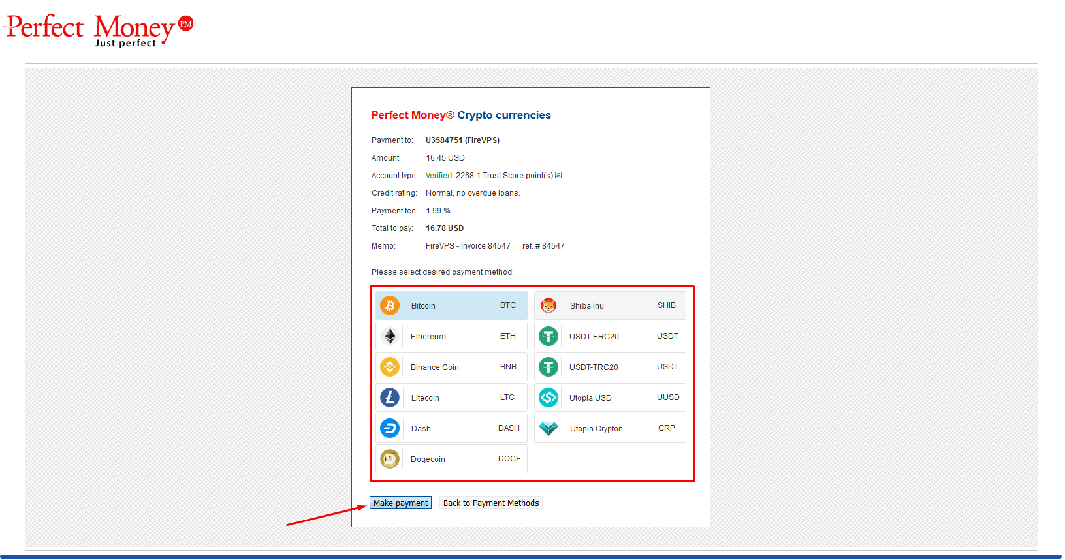
Task: Choose Utopia USD payment option
Action: pyautogui.click(x=610, y=397)
